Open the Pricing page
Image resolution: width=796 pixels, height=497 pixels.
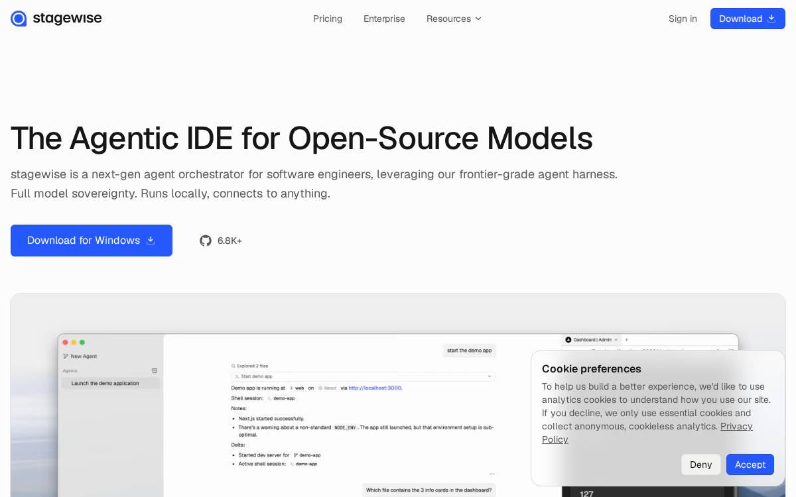pyautogui.click(x=328, y=19)
